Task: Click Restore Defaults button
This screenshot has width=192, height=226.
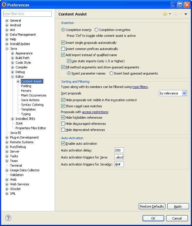Action: (x=152, y=206)
